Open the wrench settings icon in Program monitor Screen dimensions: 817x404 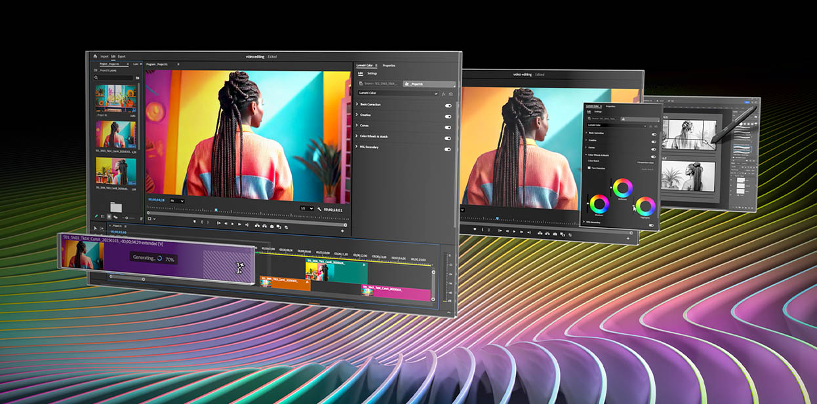pyautogui.click(x=319, y=209)
